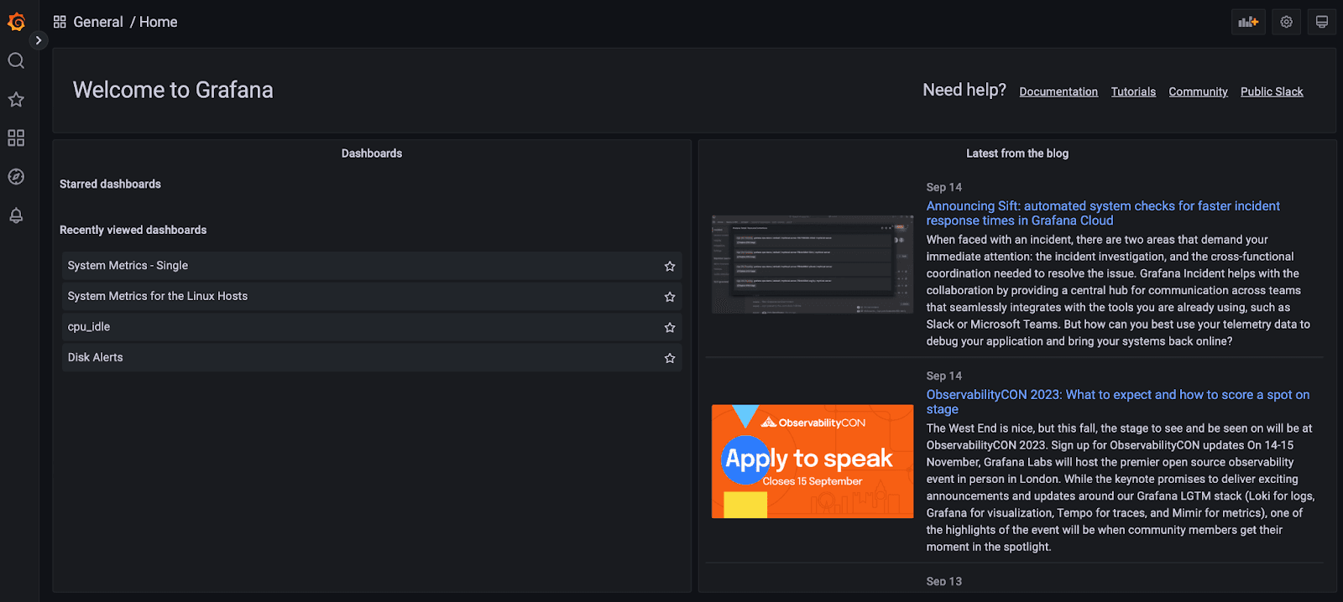Image resolution: width=1343 pixels, height=602 pixels.
Task: Open the Community link
Action: (1198, 91)
